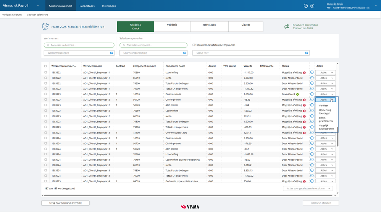Switch to the Resultaten step tab
Viewport: 381px width, 212px height.
coord(209,26)
